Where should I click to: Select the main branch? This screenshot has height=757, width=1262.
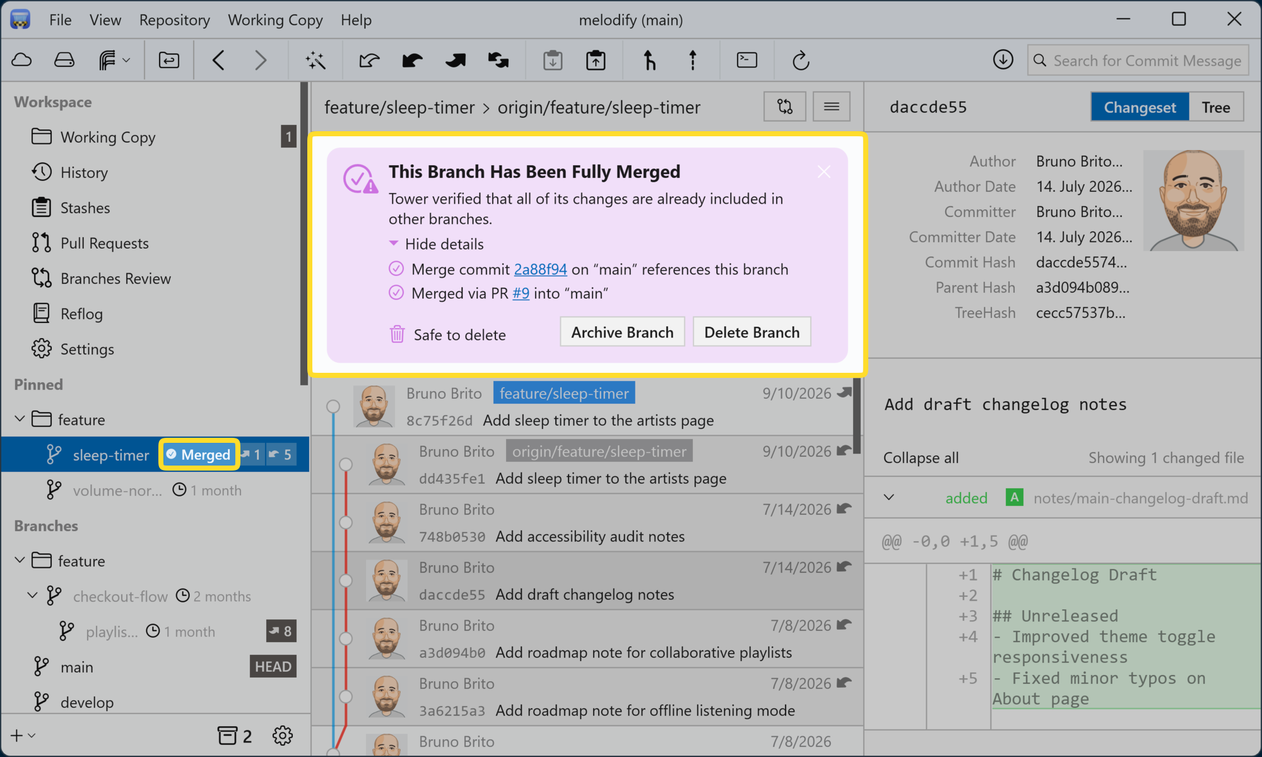(155, 667)
